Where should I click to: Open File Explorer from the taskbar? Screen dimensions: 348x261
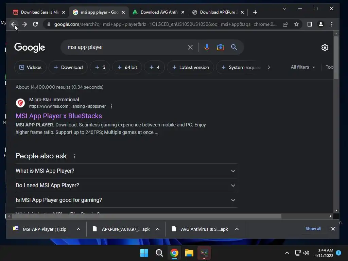[189, 253]
